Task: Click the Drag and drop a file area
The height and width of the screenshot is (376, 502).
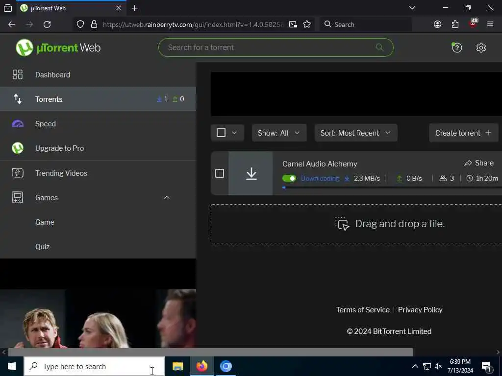Action: click(x=356, y=224)
